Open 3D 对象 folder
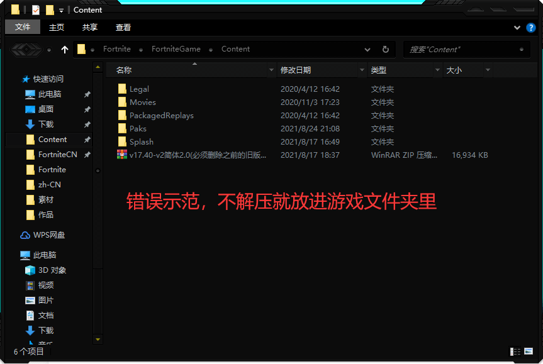 [x=52, y=270]
